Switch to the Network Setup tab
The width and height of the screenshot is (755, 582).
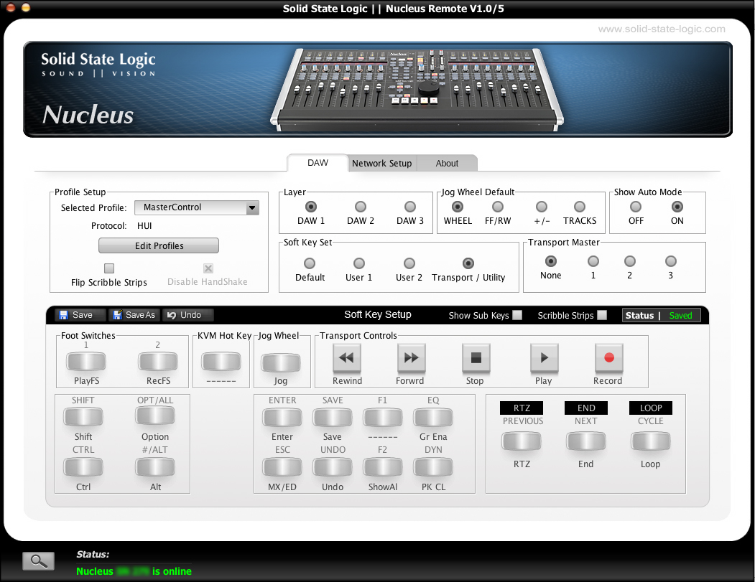382,164
